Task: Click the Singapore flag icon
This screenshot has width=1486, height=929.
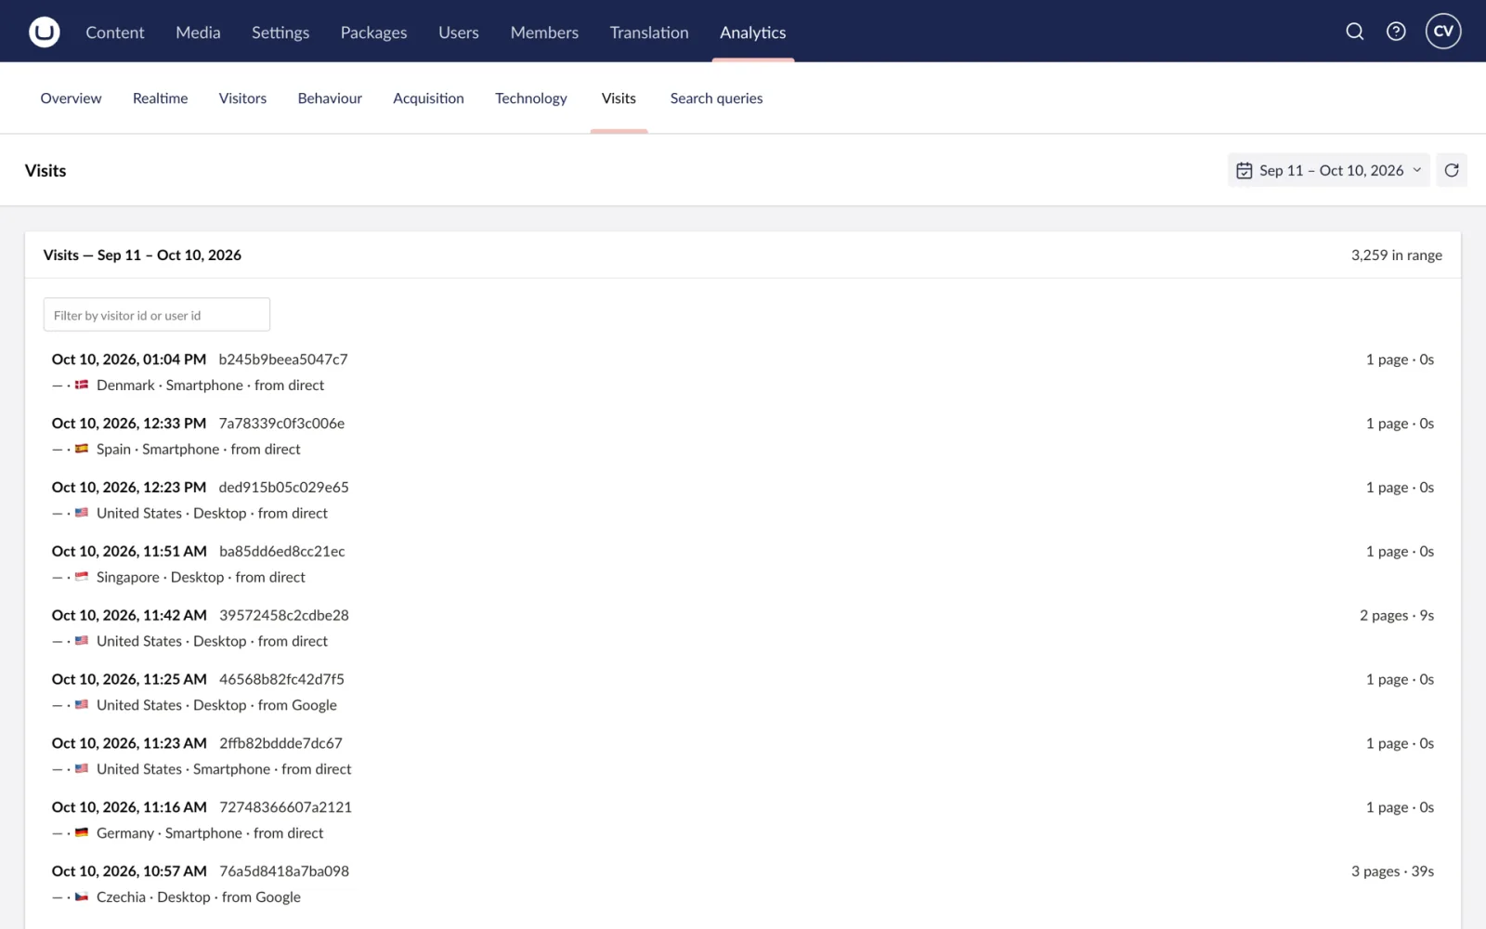Action: [x=82, y=577]
